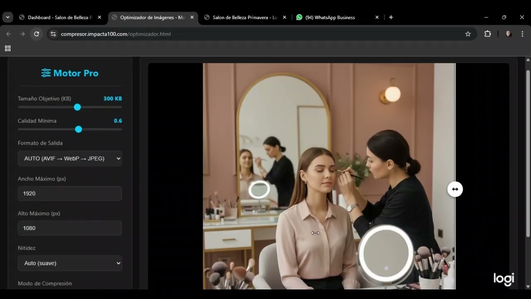Viewport: 531px width, 299px height.
Task: Click the salon preview image
Action: coord(329,176)
